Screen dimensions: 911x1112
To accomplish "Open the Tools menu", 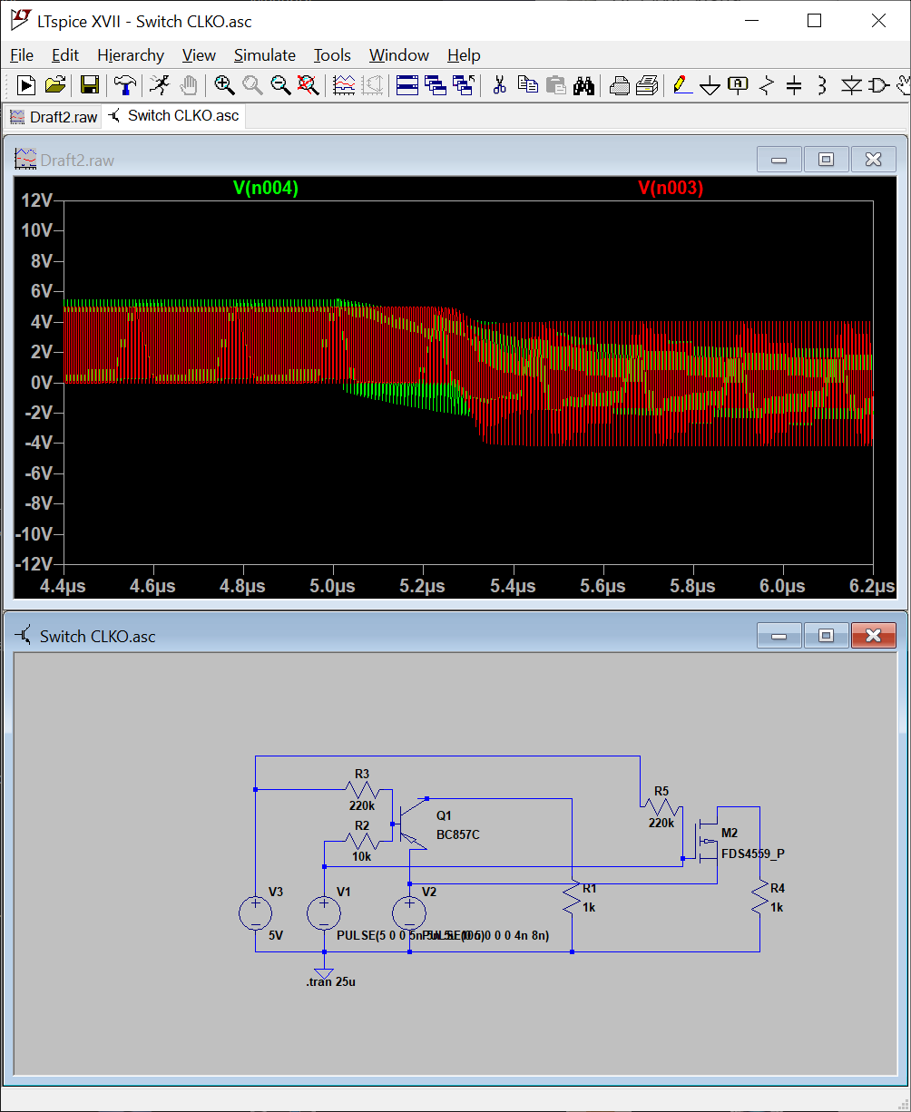I will [332, 55].
